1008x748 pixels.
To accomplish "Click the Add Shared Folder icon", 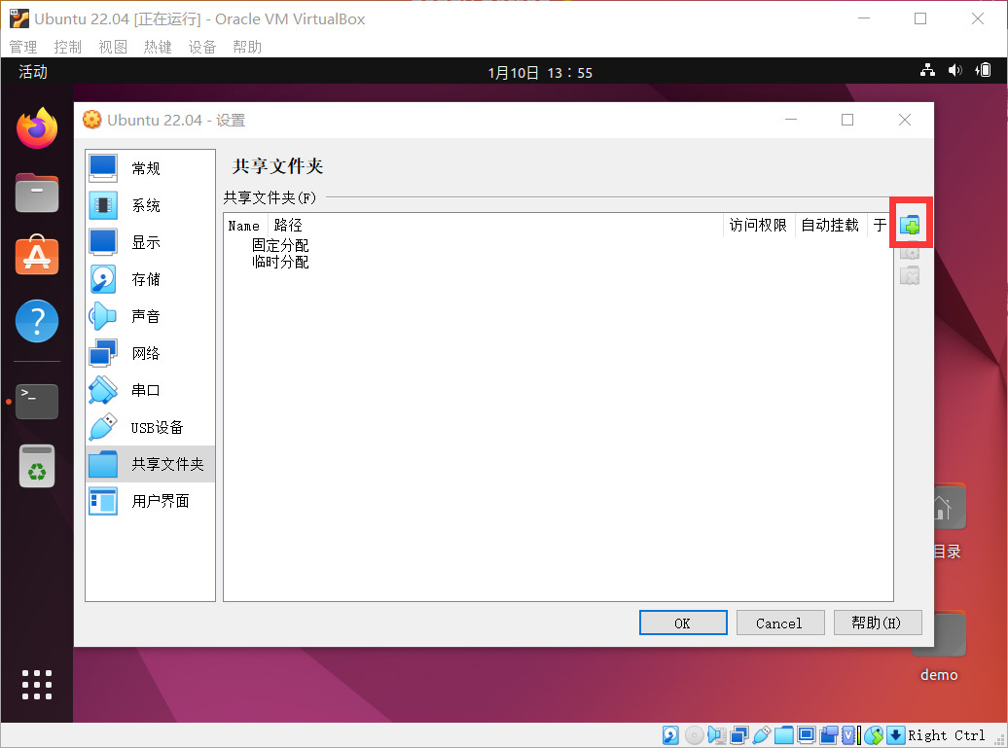I will click(910, 223).
